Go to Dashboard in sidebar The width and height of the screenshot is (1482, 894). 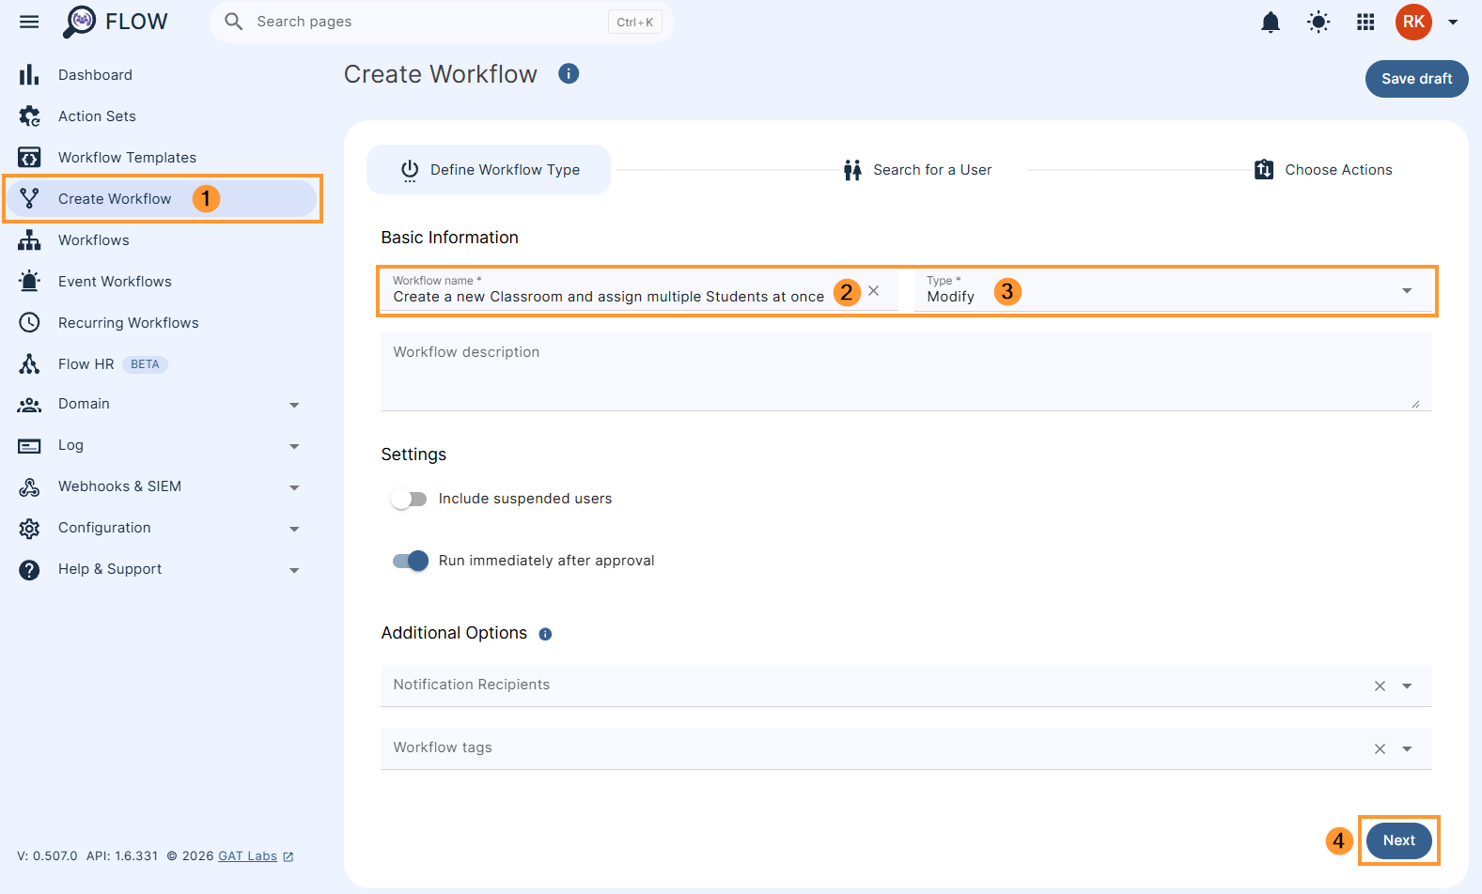click(95, 75)
